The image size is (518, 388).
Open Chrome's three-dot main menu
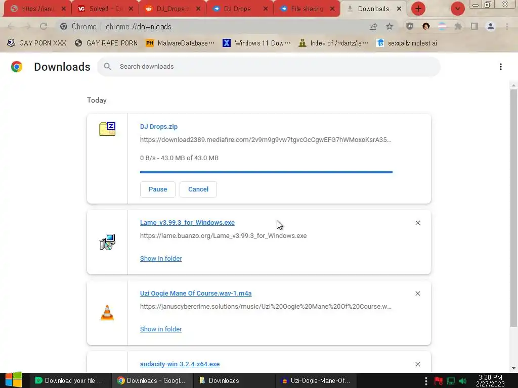point(507,26)
